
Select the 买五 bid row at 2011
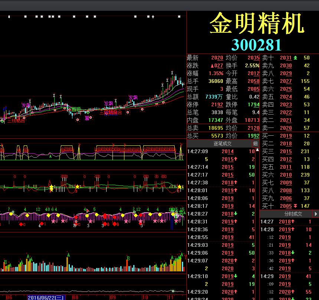pyautogui.click(x=289, y=167)
